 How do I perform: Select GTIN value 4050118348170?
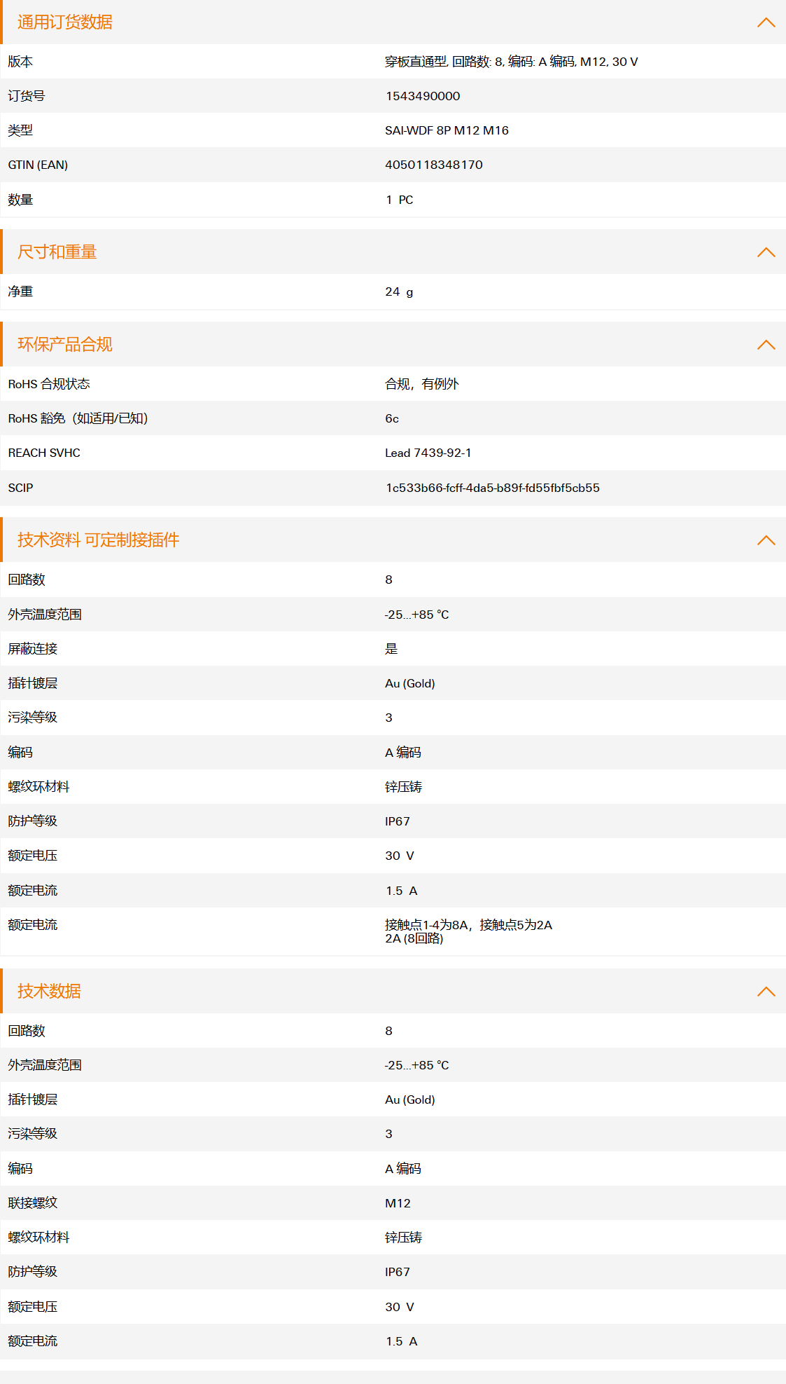coord(434,165)
